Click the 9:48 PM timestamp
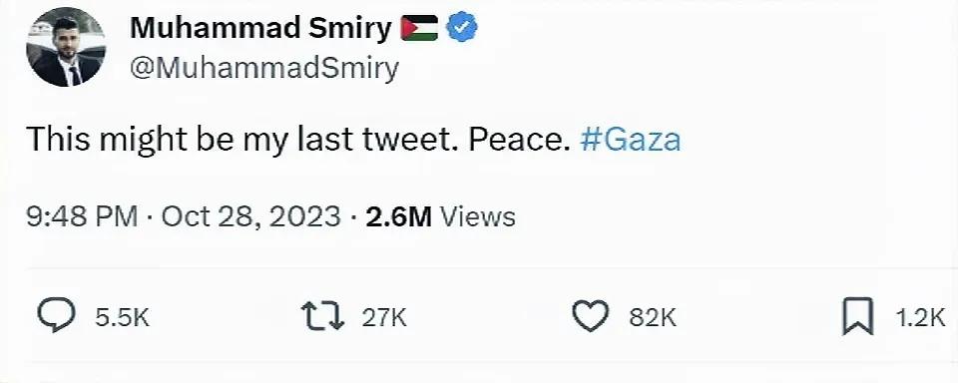Image resolution: width=958 pixels, height=383 pixels. 82,216
